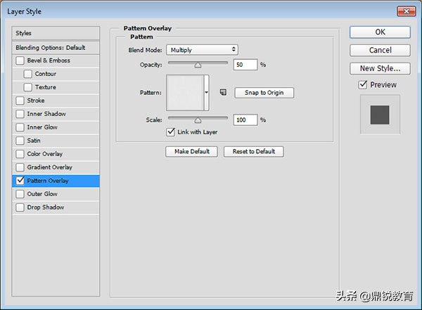
Task: Open Blending Options: Default
Action: click(56, 48)
